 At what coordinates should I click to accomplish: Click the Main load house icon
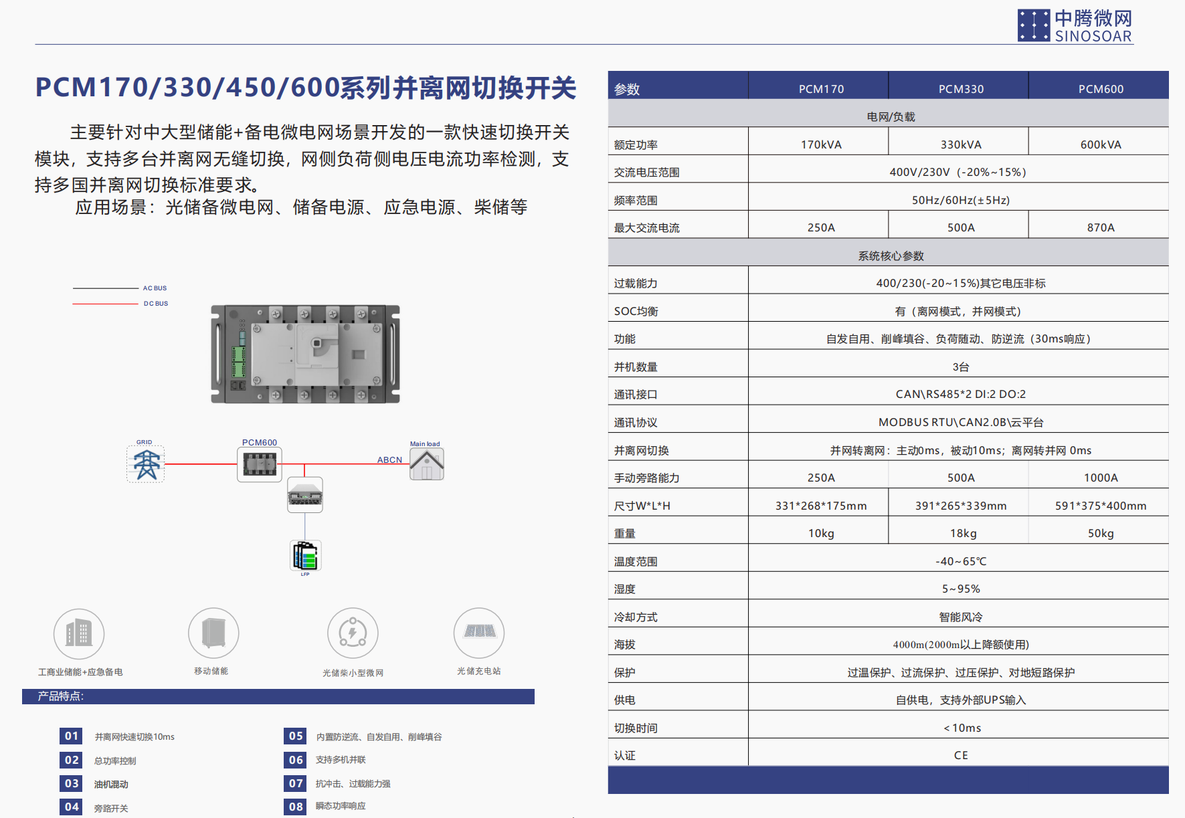pyautogui.click(x=426, y=464)
